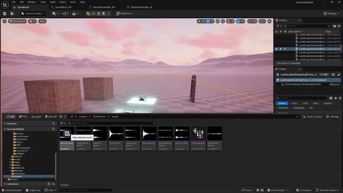Image resolution: width=343 pixels, height=193 pixels.
Task: Open the Cinematics clapperboard icon
Action: [x=75, y=13]
